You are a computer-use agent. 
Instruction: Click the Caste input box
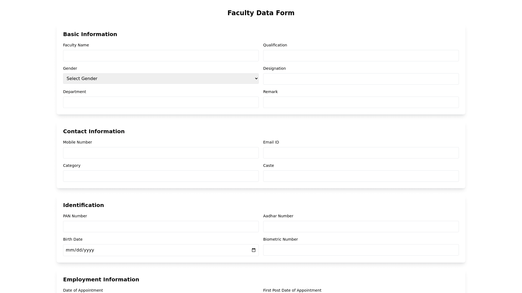[x=361, y=176]
